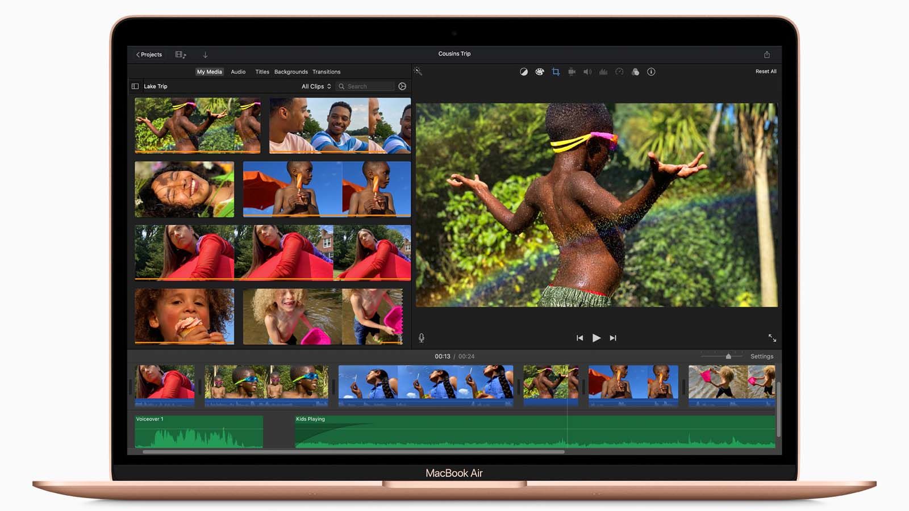Toggle the libraries sidebar next to Lake Trip
909x511 pixels.
tap(135, 86)
